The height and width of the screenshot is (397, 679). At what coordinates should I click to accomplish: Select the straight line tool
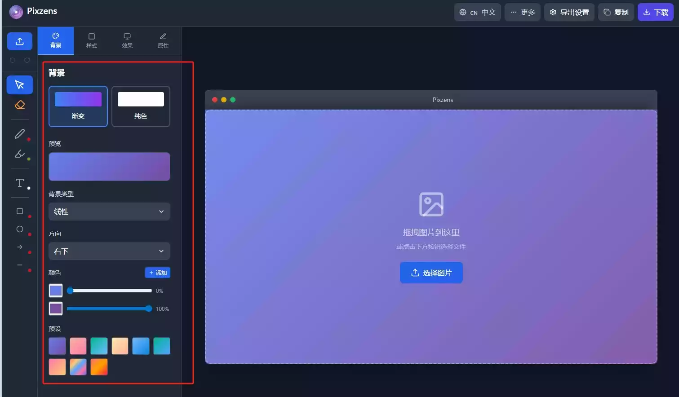click(20, 265)
